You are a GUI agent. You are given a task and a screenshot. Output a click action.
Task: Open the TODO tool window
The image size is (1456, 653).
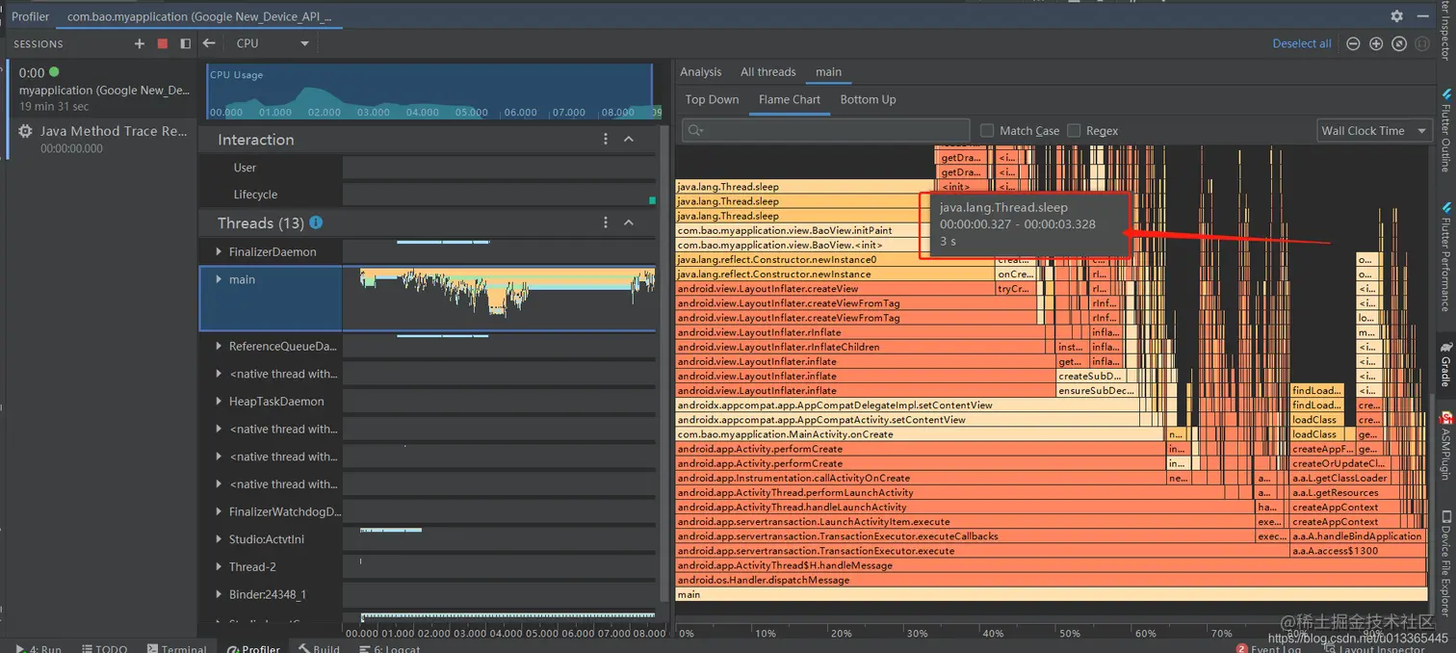(x=104, y=648)
